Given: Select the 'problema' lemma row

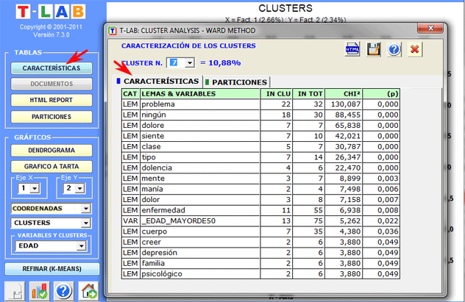Looking at the screenshot, I should pos(260,104).
